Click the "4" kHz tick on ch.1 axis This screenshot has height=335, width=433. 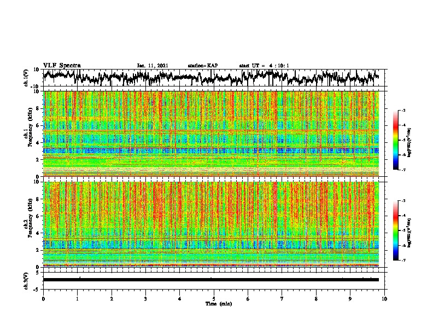38,143
